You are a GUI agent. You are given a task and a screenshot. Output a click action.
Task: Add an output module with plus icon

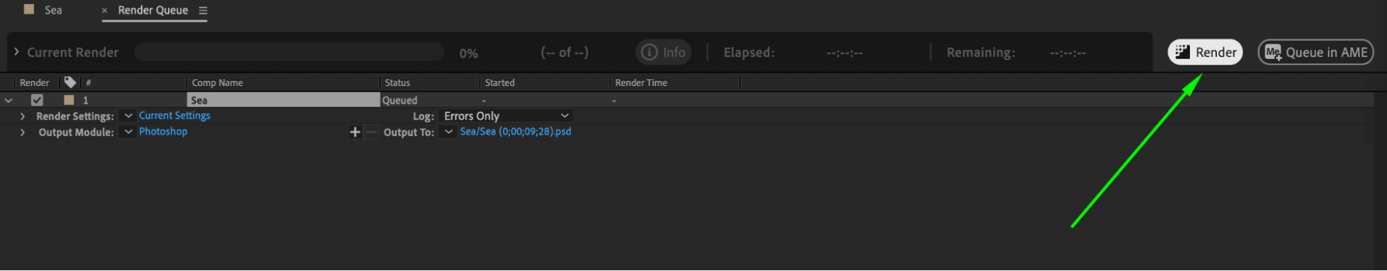tap(355, 132)
